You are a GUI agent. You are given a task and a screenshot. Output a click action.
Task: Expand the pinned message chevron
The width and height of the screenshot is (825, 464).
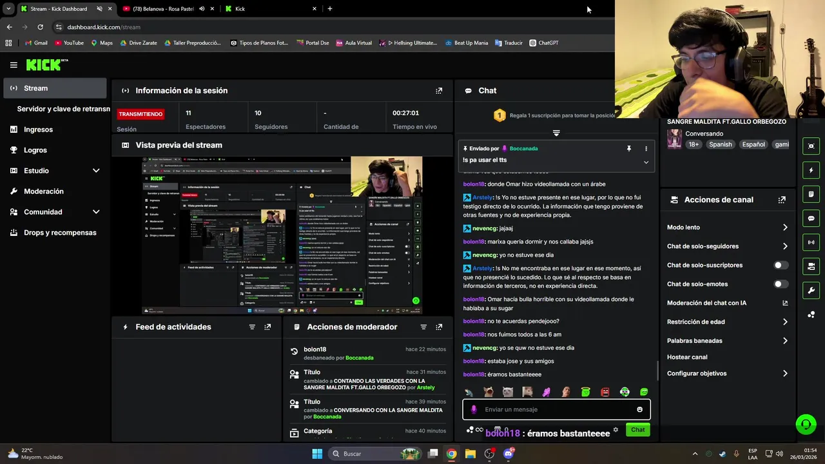coord(646,162)
